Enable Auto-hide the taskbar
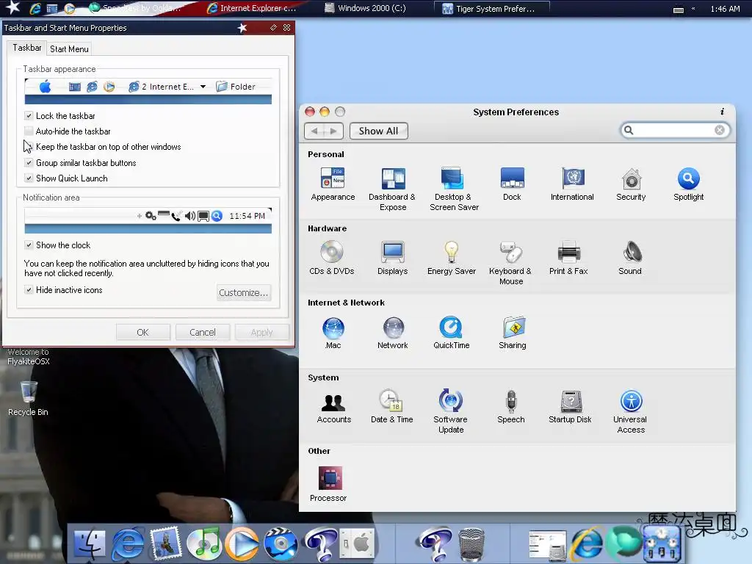This screenshot has height=564, width=752. tap(29, 131)
